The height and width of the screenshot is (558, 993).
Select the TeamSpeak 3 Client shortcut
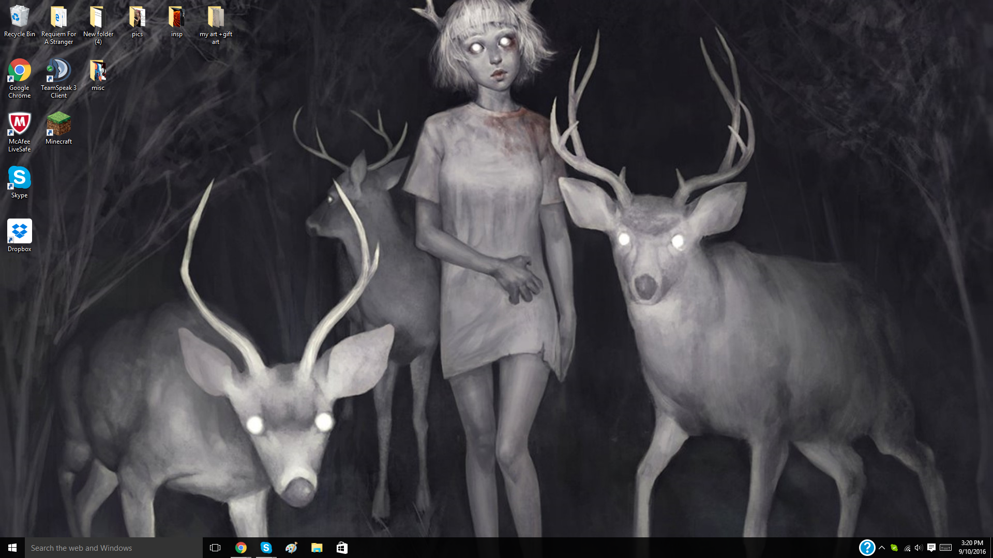tap(58, 79)
